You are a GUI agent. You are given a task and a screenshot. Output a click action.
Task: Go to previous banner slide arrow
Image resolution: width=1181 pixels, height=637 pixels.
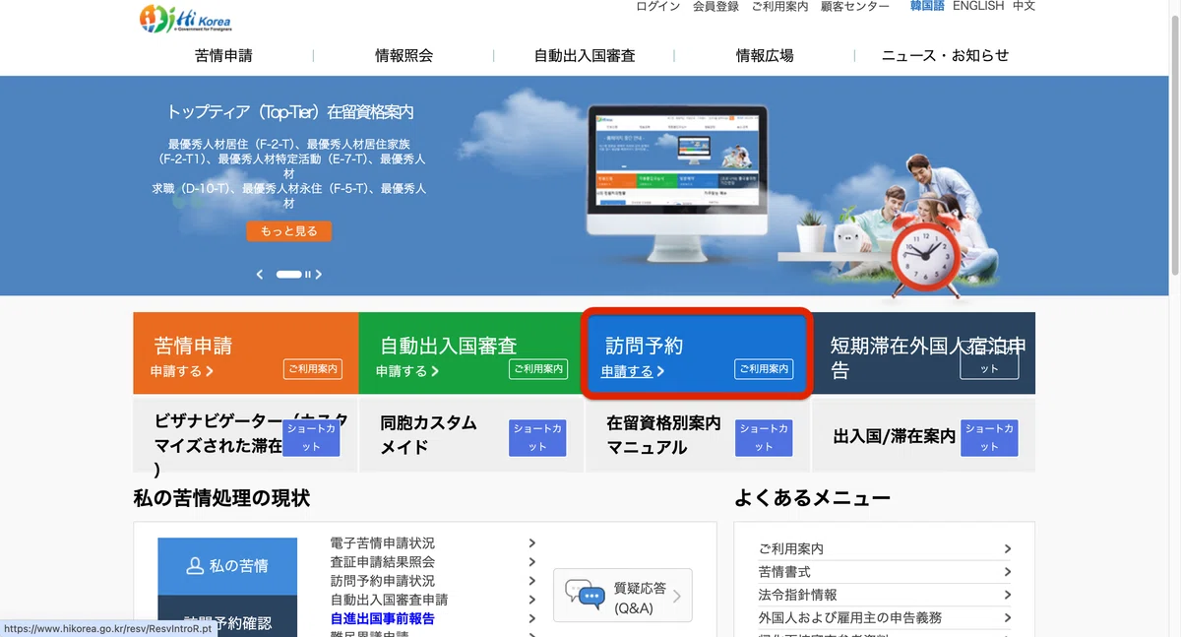pyautogui.click(x=260, y=275)
